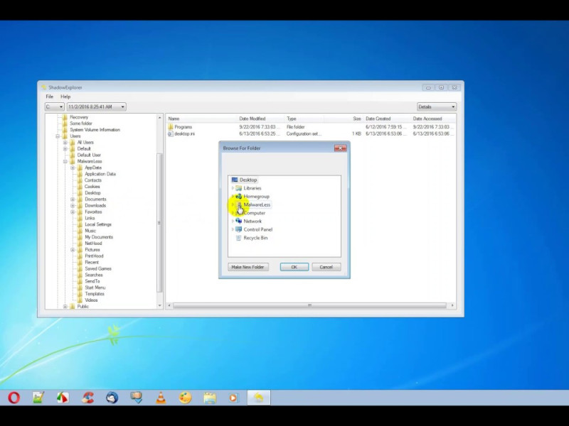
Task: Select the Contacts folder in tree
Action: click(93, 180)
